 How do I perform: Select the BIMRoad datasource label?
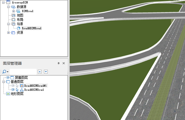(x=28, y=11)
